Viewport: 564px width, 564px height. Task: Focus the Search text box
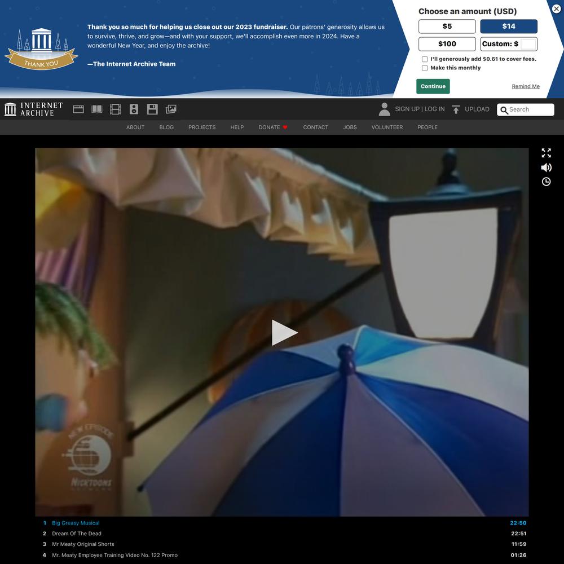click(525, 110)
